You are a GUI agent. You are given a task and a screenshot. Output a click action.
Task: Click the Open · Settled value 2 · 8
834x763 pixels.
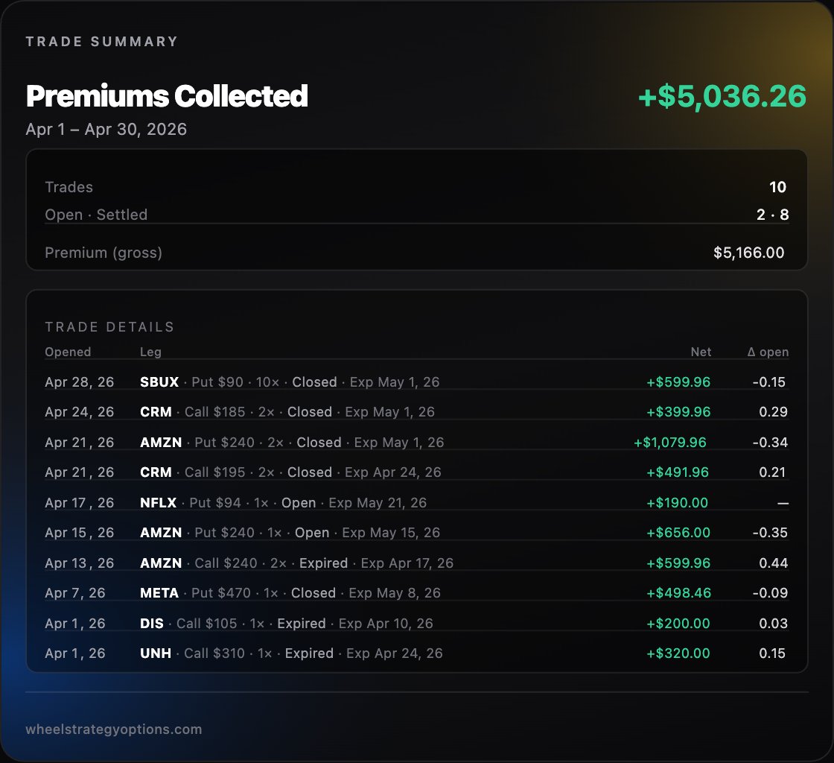pos(772,215)
